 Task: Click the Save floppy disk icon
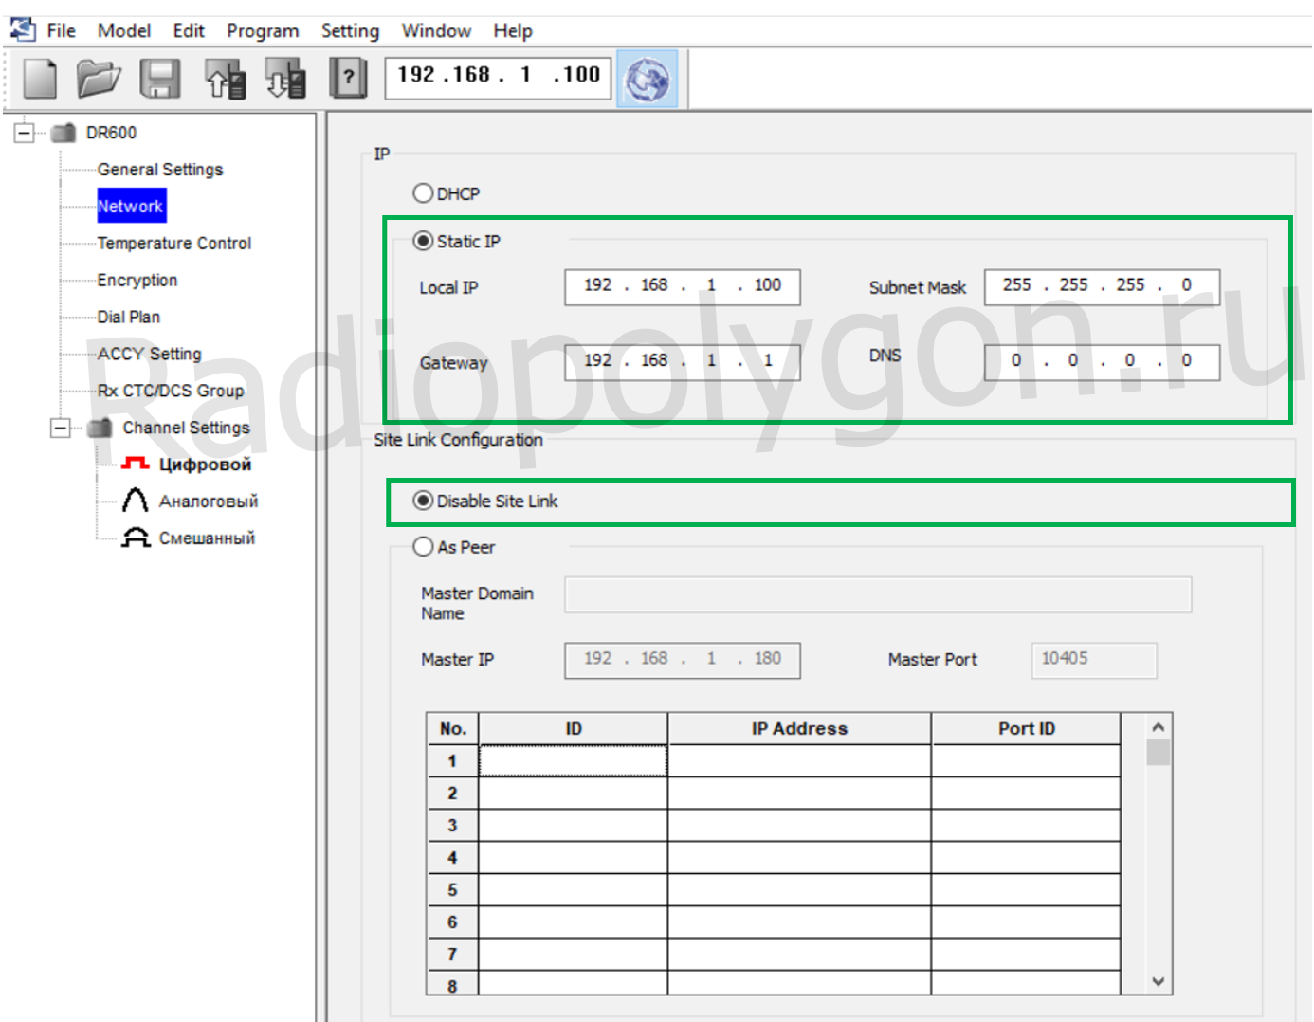[x=160, y=78]
